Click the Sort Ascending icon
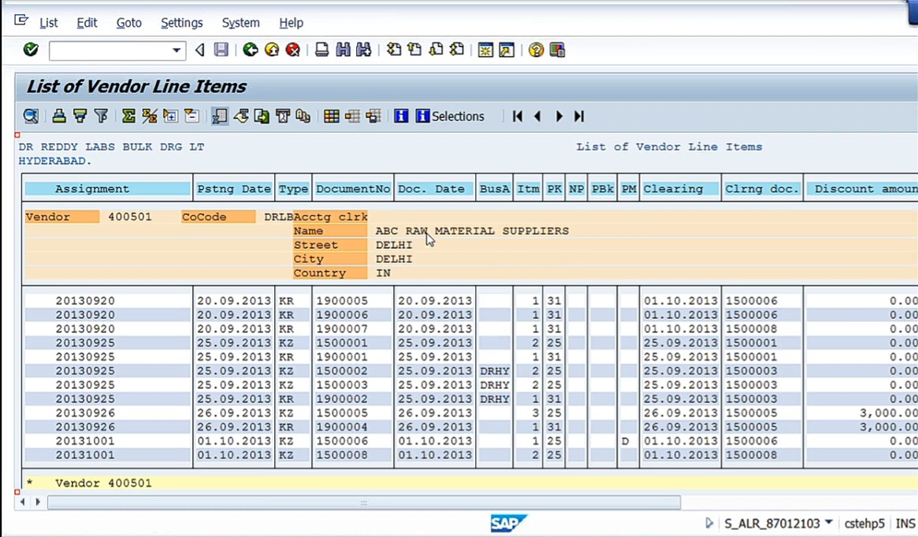918x537 pixels. [58, 116]
